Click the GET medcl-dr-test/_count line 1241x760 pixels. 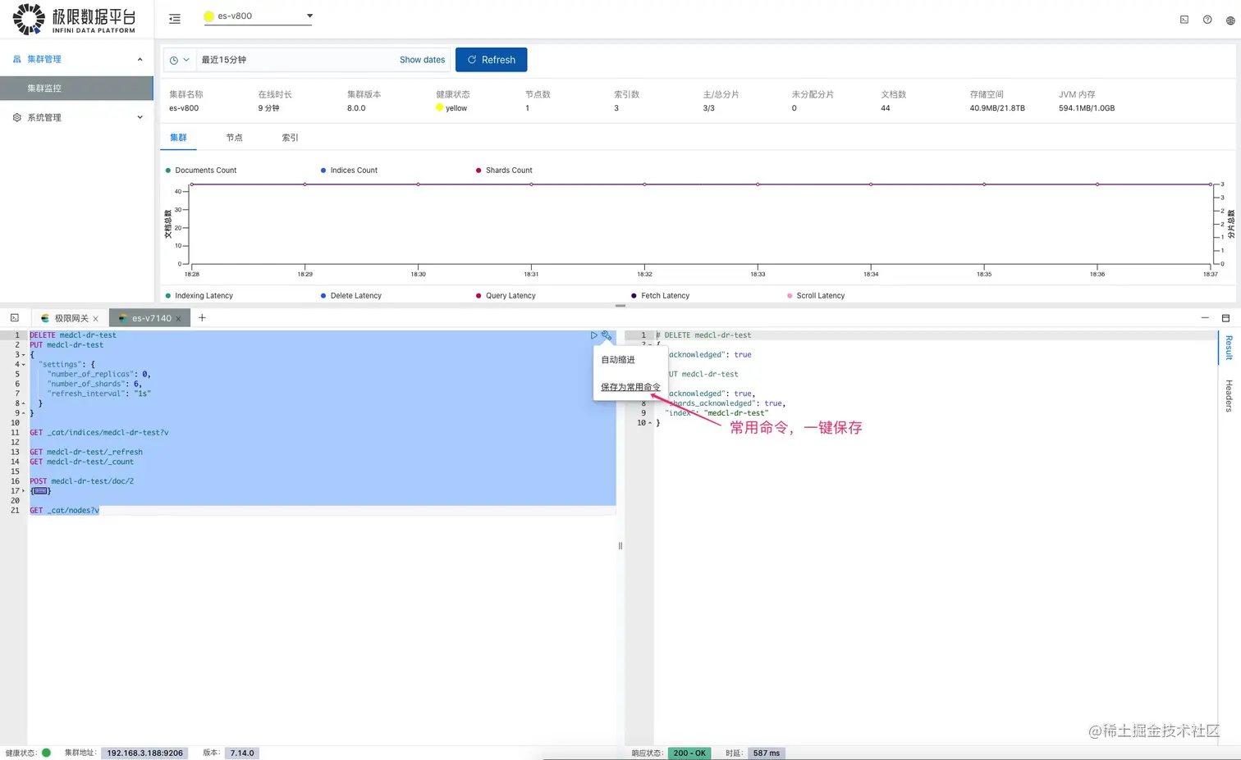(x=82, y=462)
